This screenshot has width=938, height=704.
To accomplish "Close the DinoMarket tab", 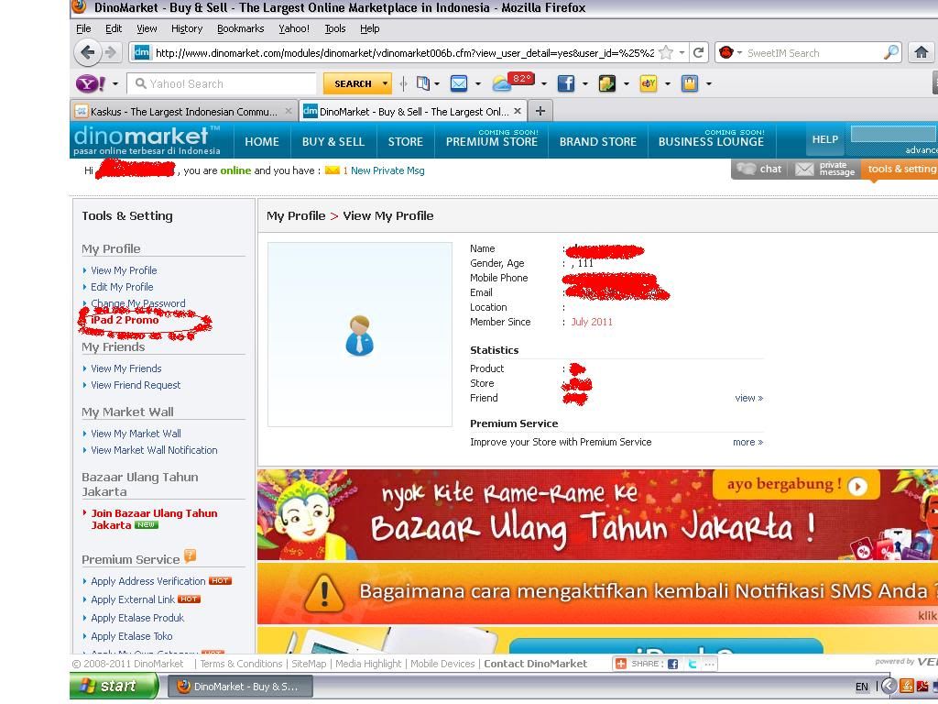I will [518, 111].
